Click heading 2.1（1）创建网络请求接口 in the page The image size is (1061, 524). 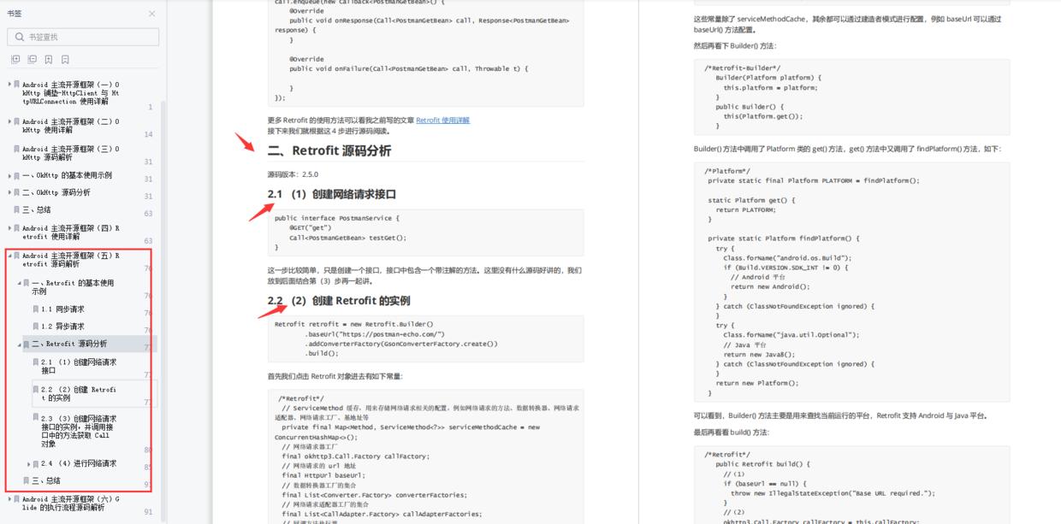(x=332, y=194)
